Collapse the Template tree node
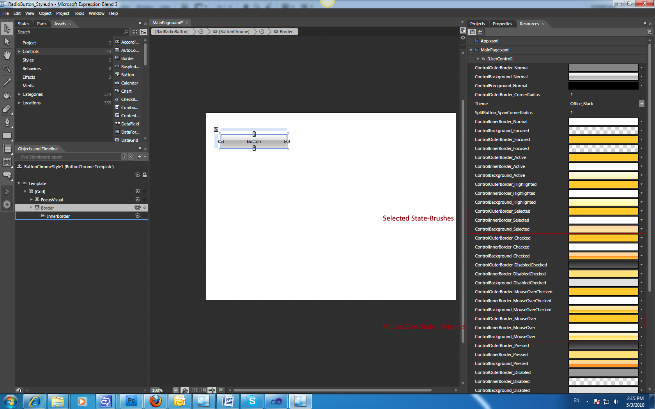 [x=19, y=183]
